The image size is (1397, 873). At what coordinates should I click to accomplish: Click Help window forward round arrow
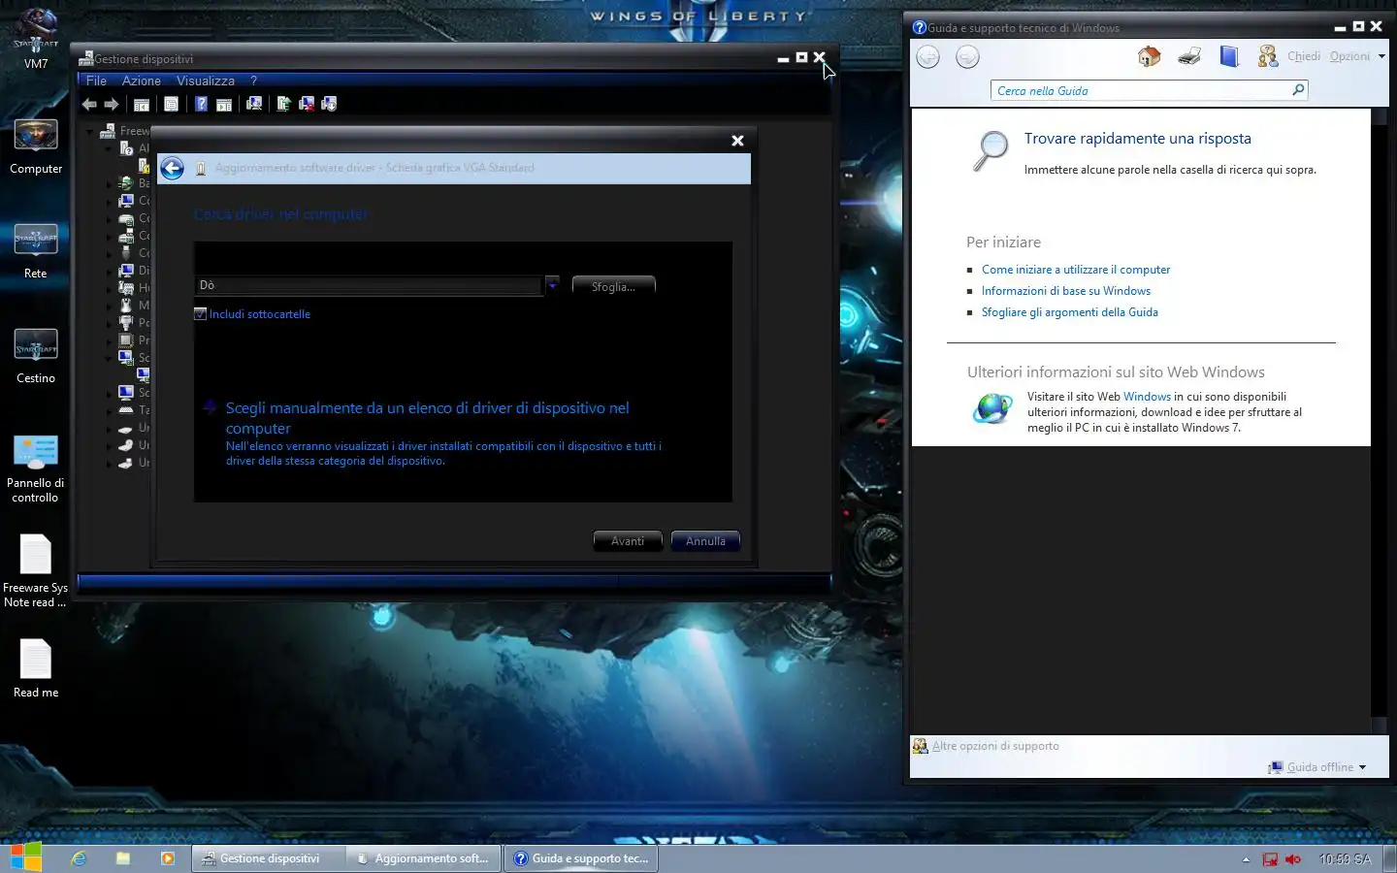[x=967, y=57]
